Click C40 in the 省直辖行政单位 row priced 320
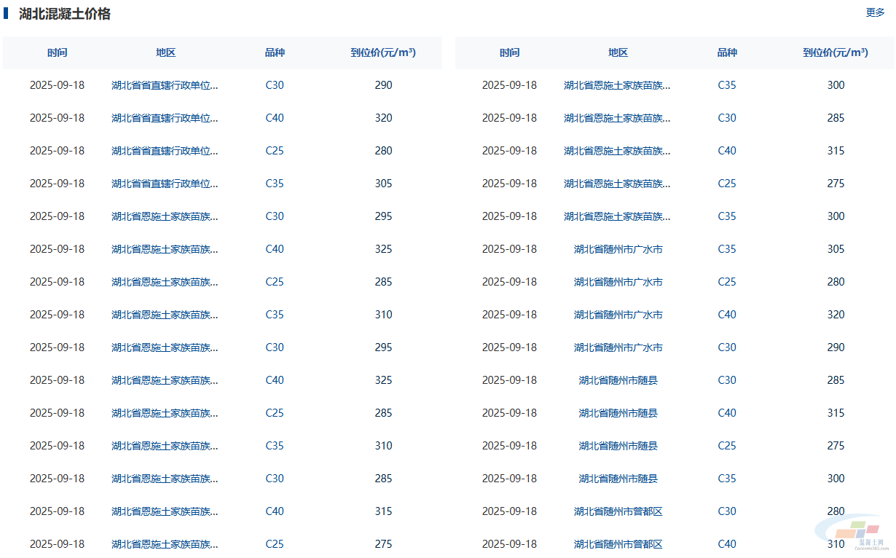Image resolution: width=896 pixels, height=558 pixels. (x=275, y=118)
